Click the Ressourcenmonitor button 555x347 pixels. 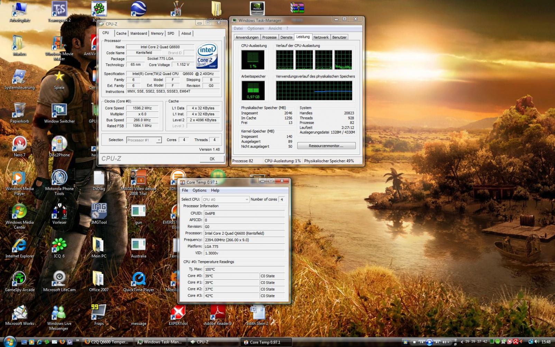click(326, 146)
